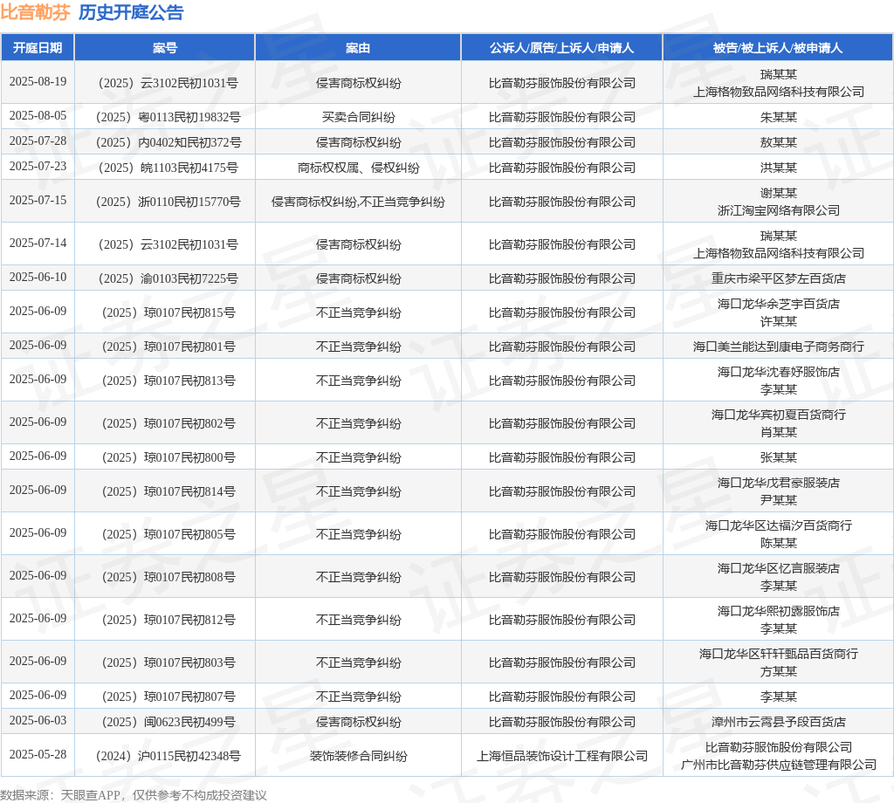Select date cell 2025-07-23
The width and height of the screenshot is (894, 803).
38,167
